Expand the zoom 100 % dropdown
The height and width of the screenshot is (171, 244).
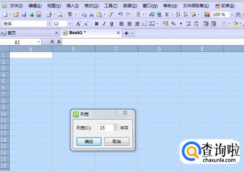click(232, 15)
